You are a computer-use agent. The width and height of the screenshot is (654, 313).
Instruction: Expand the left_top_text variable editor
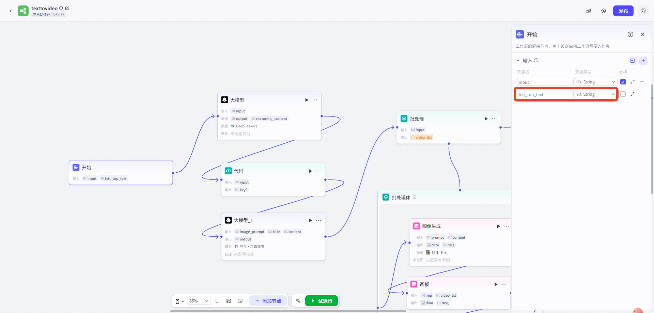click(x=632, y=94)
